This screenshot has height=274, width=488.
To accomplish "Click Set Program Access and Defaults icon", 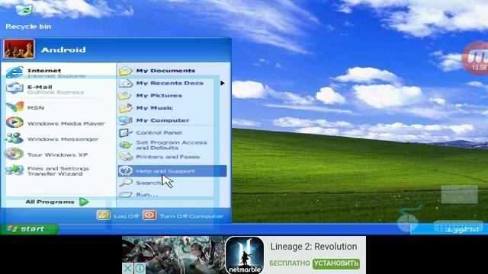I will (x=125, y=145).
